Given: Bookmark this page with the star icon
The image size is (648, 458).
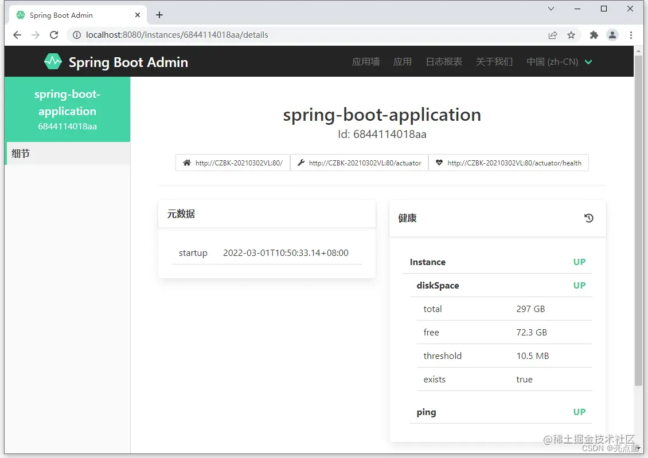Looking at the screenshot, I should click(571, 35).
